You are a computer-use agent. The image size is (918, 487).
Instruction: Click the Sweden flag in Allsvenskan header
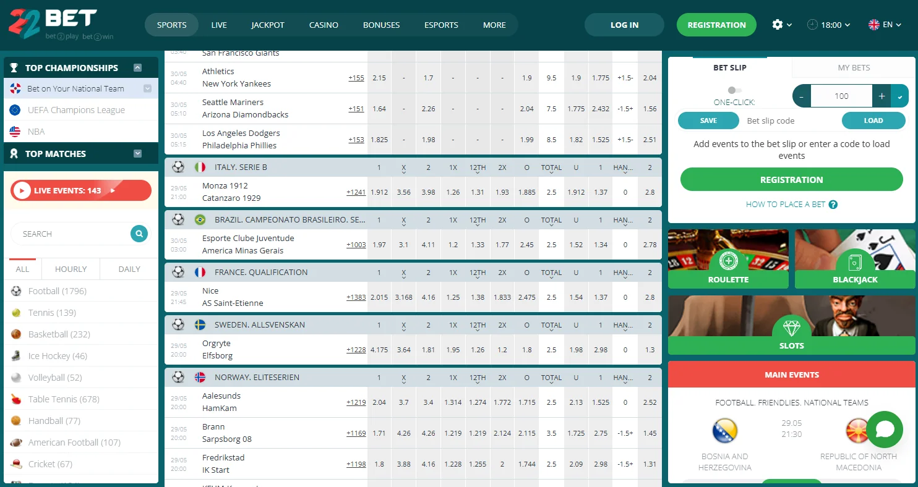tap(200, 324)
